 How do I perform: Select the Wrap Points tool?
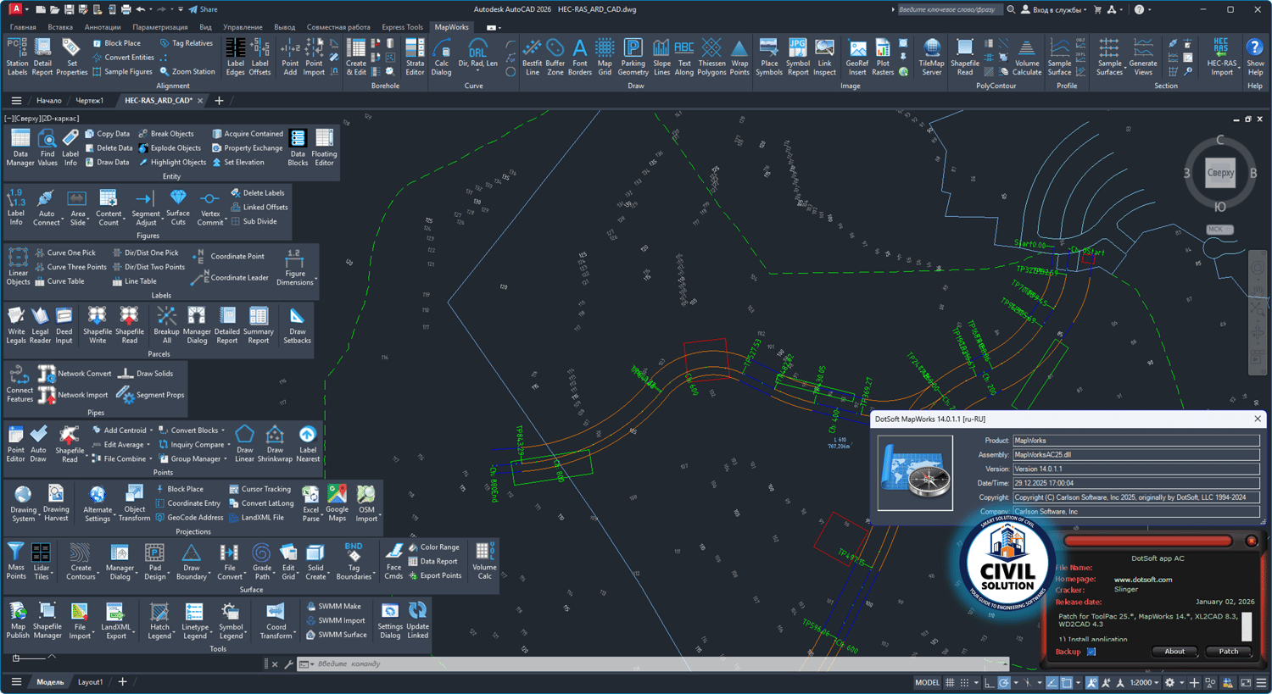coord(739,57)
